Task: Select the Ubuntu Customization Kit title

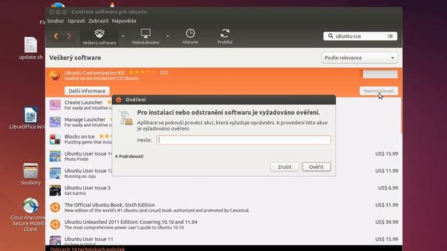Action: (94, 73)
